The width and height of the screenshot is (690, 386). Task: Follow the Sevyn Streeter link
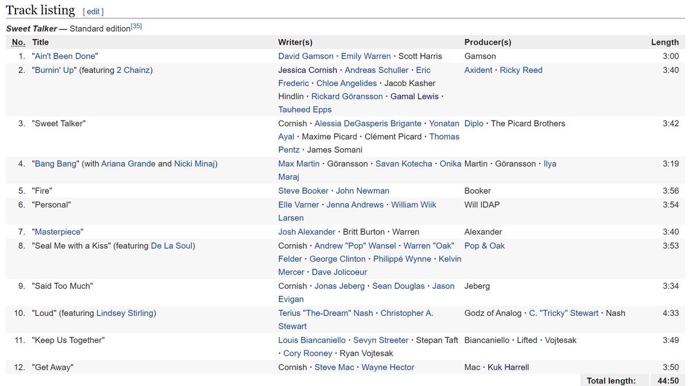coord(381,340)
